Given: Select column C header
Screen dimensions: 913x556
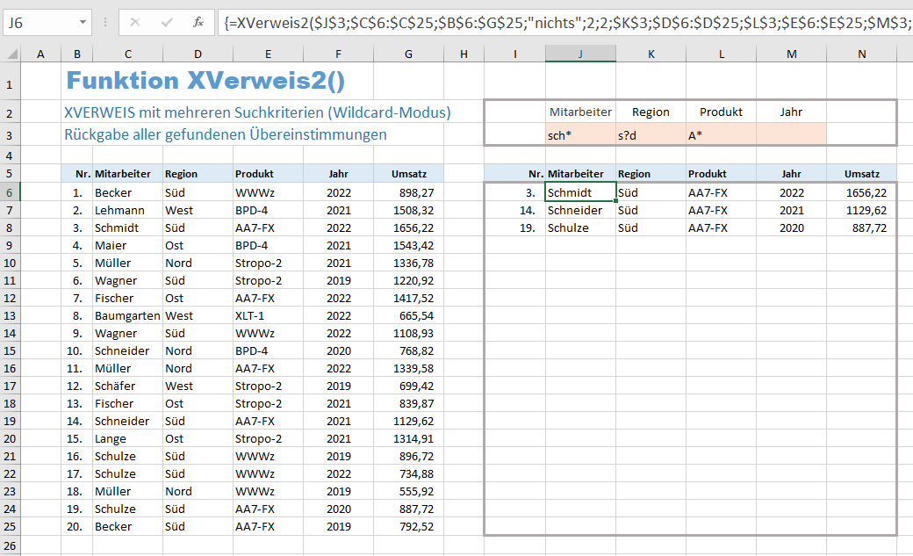Looking at the screenshot, I should point(127,54).
